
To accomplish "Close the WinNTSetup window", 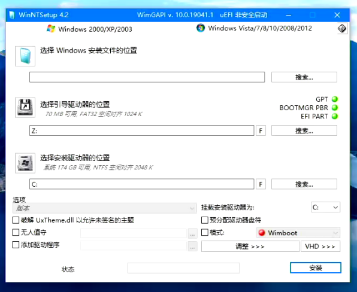I will click(337, 15).
